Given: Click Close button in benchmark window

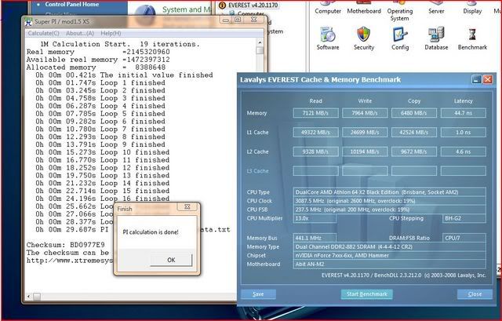Looking at the screenshot, I should point(475,294).
